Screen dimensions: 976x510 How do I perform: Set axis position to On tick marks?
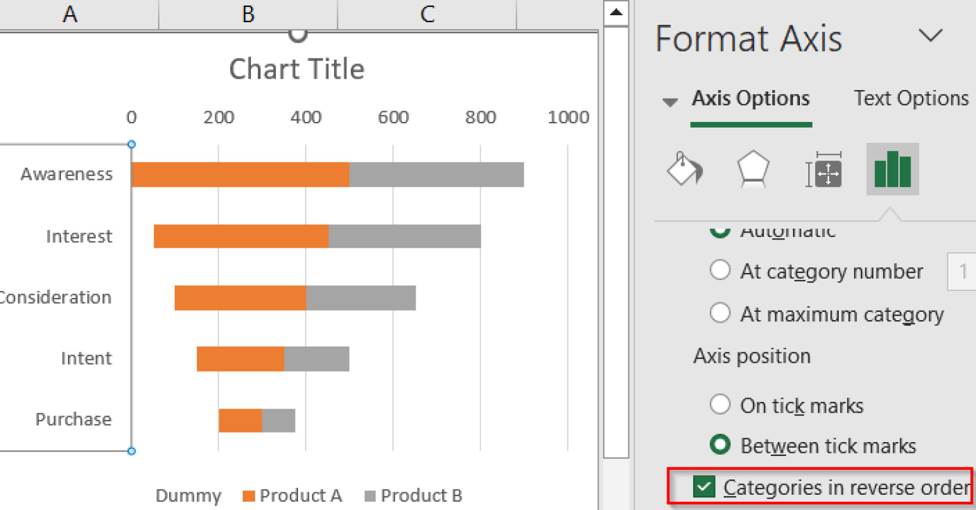720,405
